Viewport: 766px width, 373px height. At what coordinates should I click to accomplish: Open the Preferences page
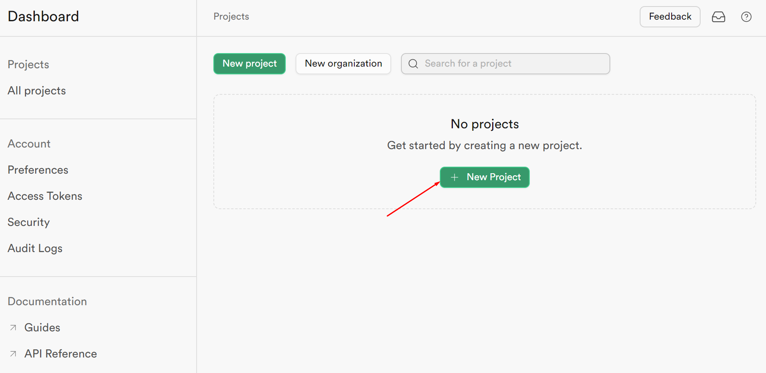(38, 170)
